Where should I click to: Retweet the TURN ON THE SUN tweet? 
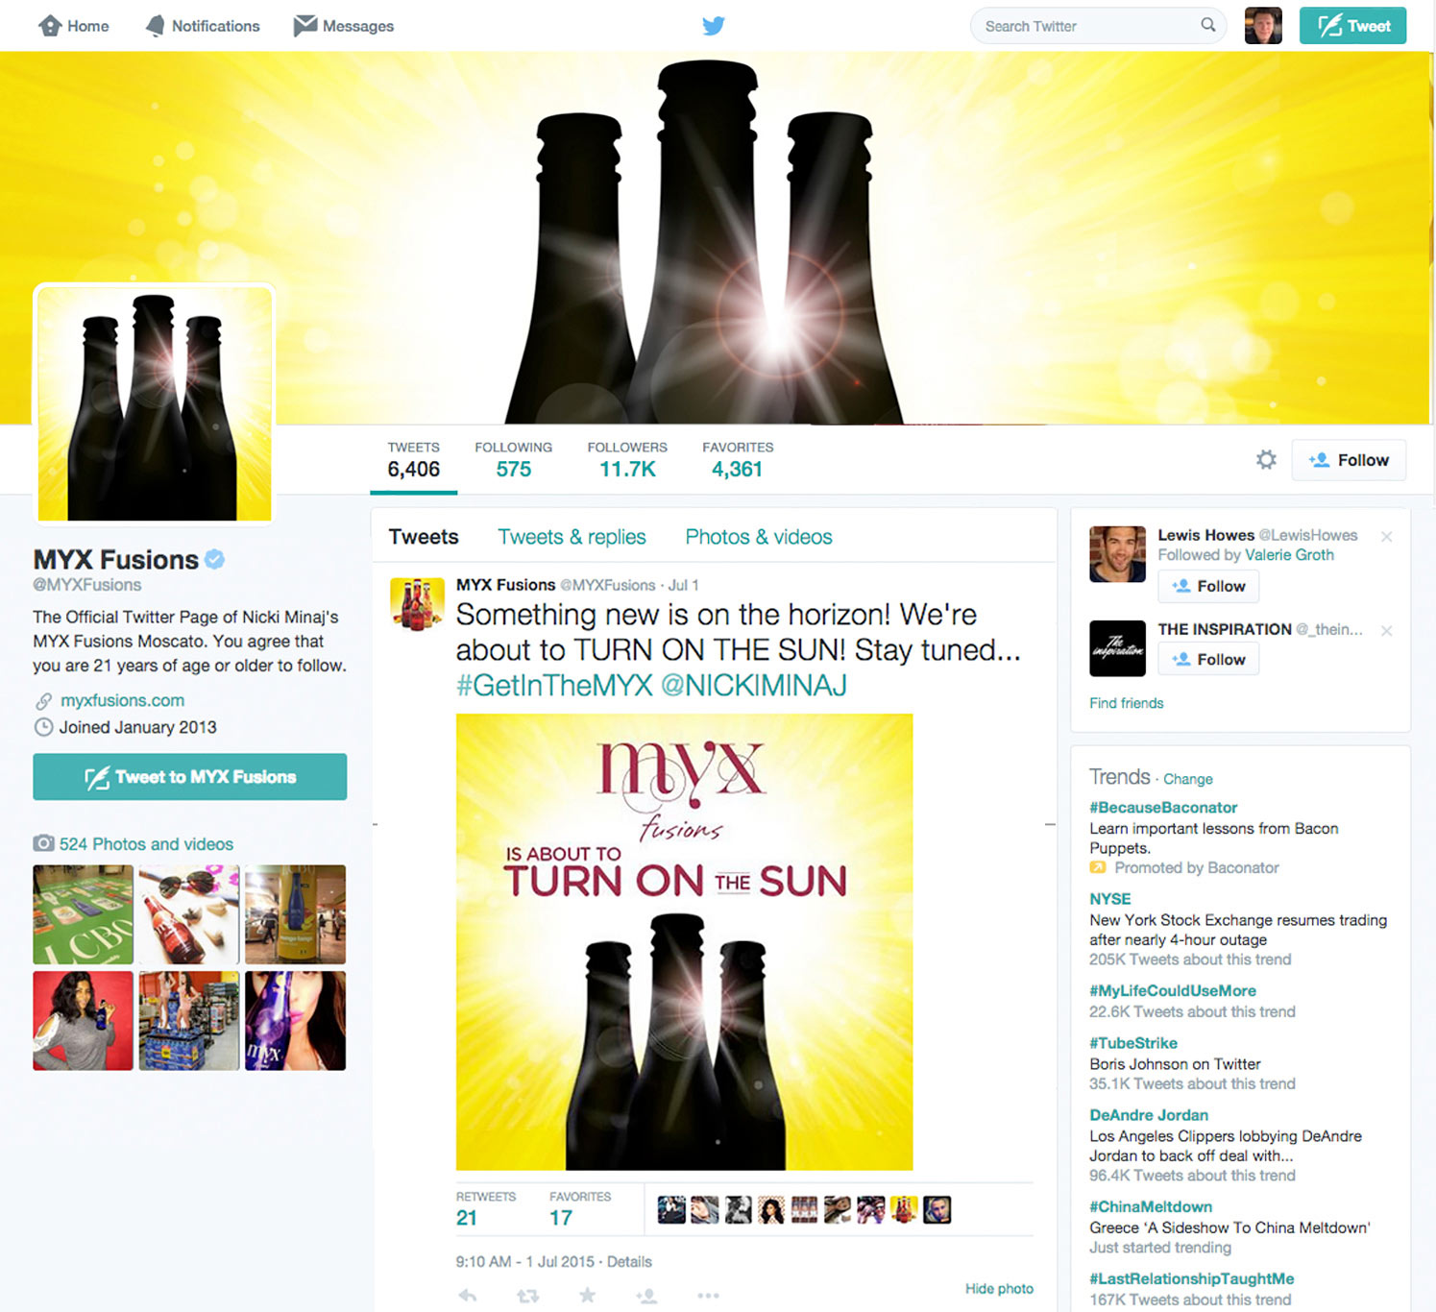527,1296
